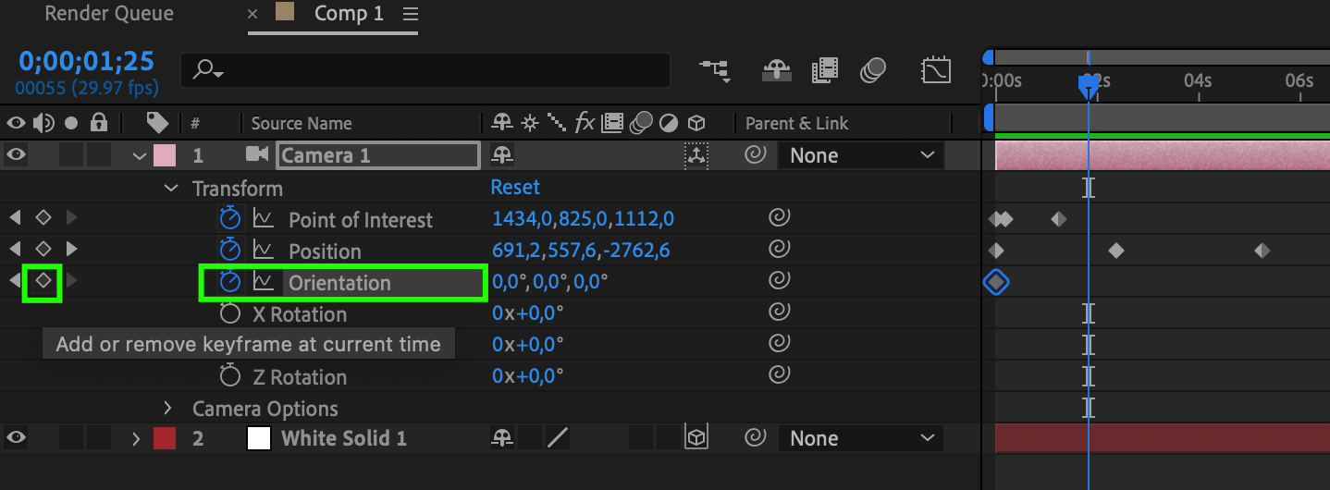Toggle Hide Shy Layers icon in toolbar
The image size is (1330, 490).
coord(775,70)
